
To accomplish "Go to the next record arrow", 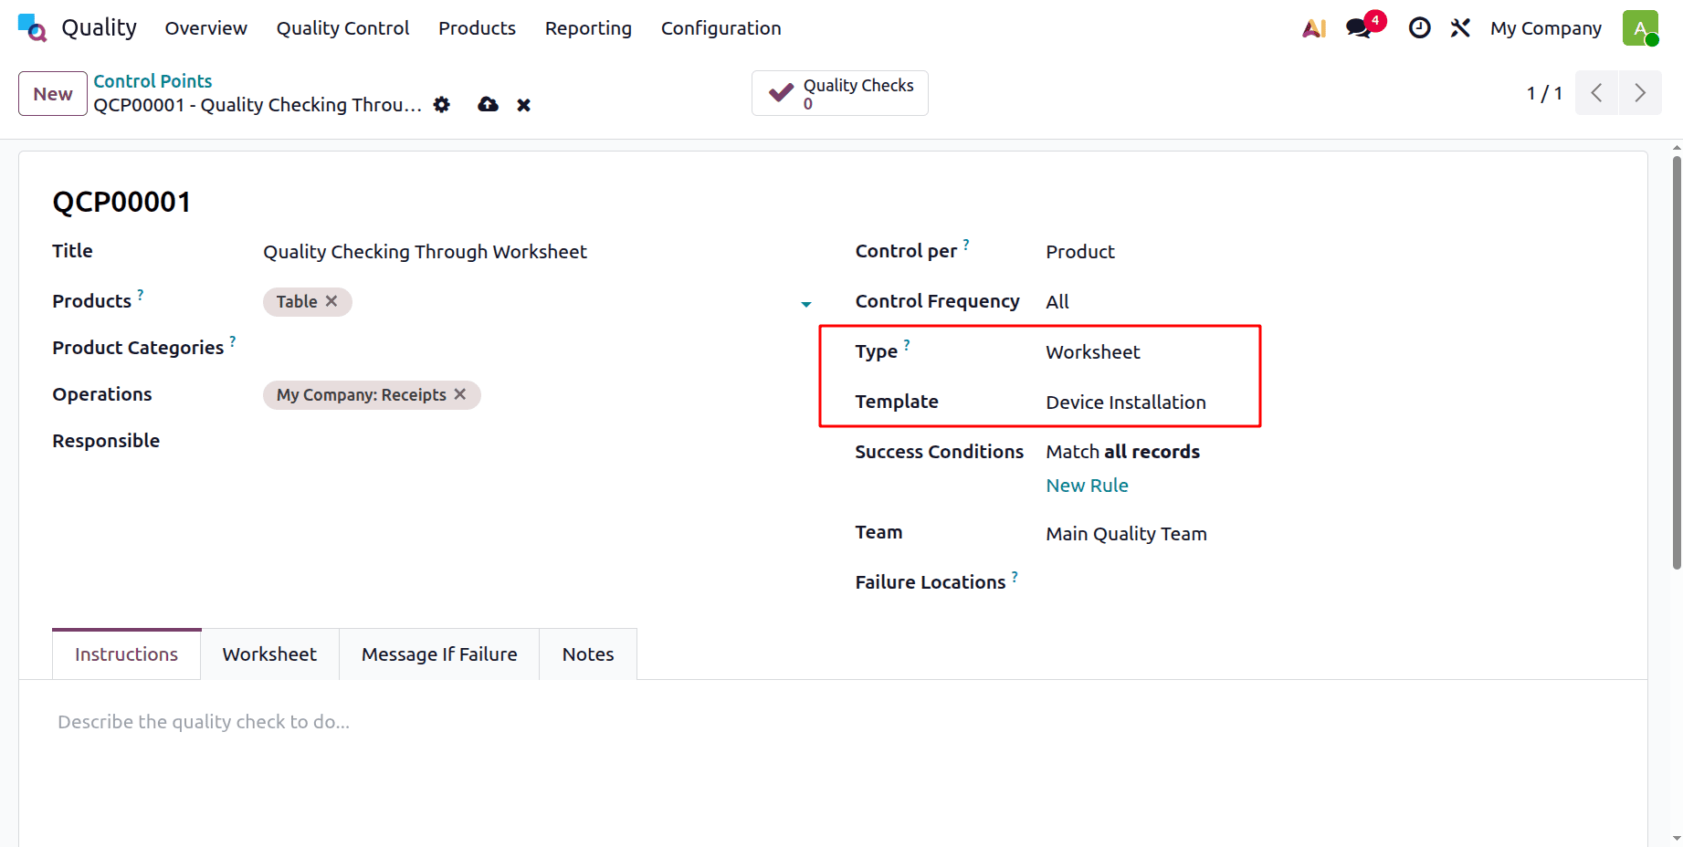I will pos(1640,93).
